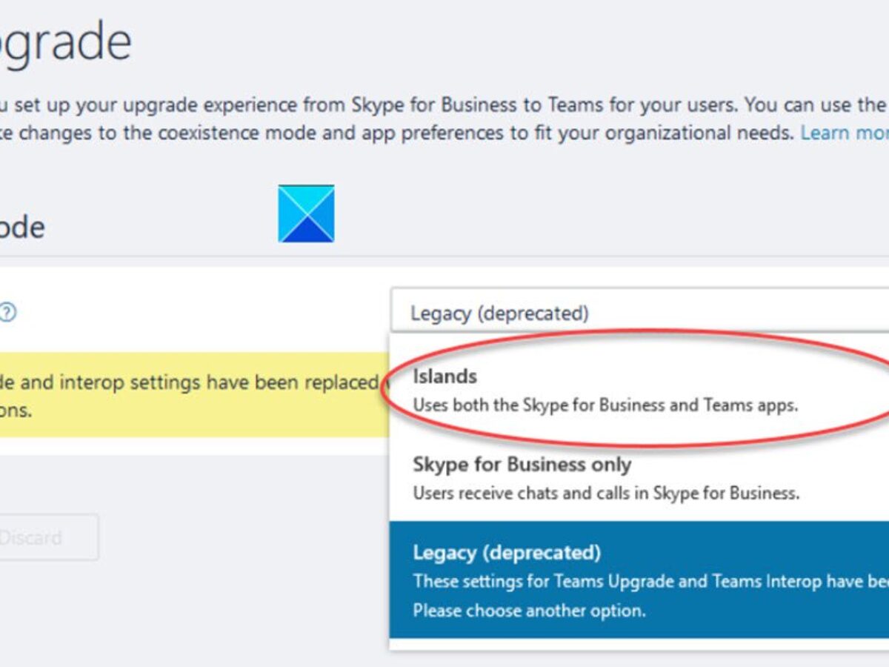Image resolution: width=889 pixels, height=667 pixels.
Task: Click "Please choose another option" text
Action: 529,611
